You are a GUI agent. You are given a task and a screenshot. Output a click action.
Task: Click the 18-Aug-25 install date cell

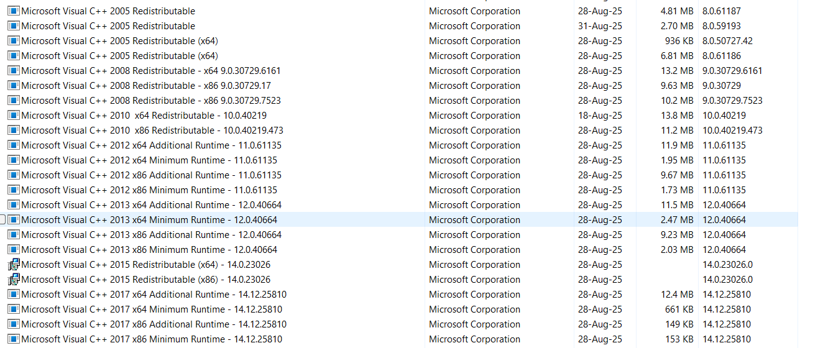[600, 116]
